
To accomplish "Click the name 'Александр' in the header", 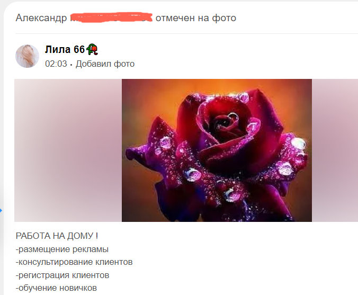I will pos(41,18).
